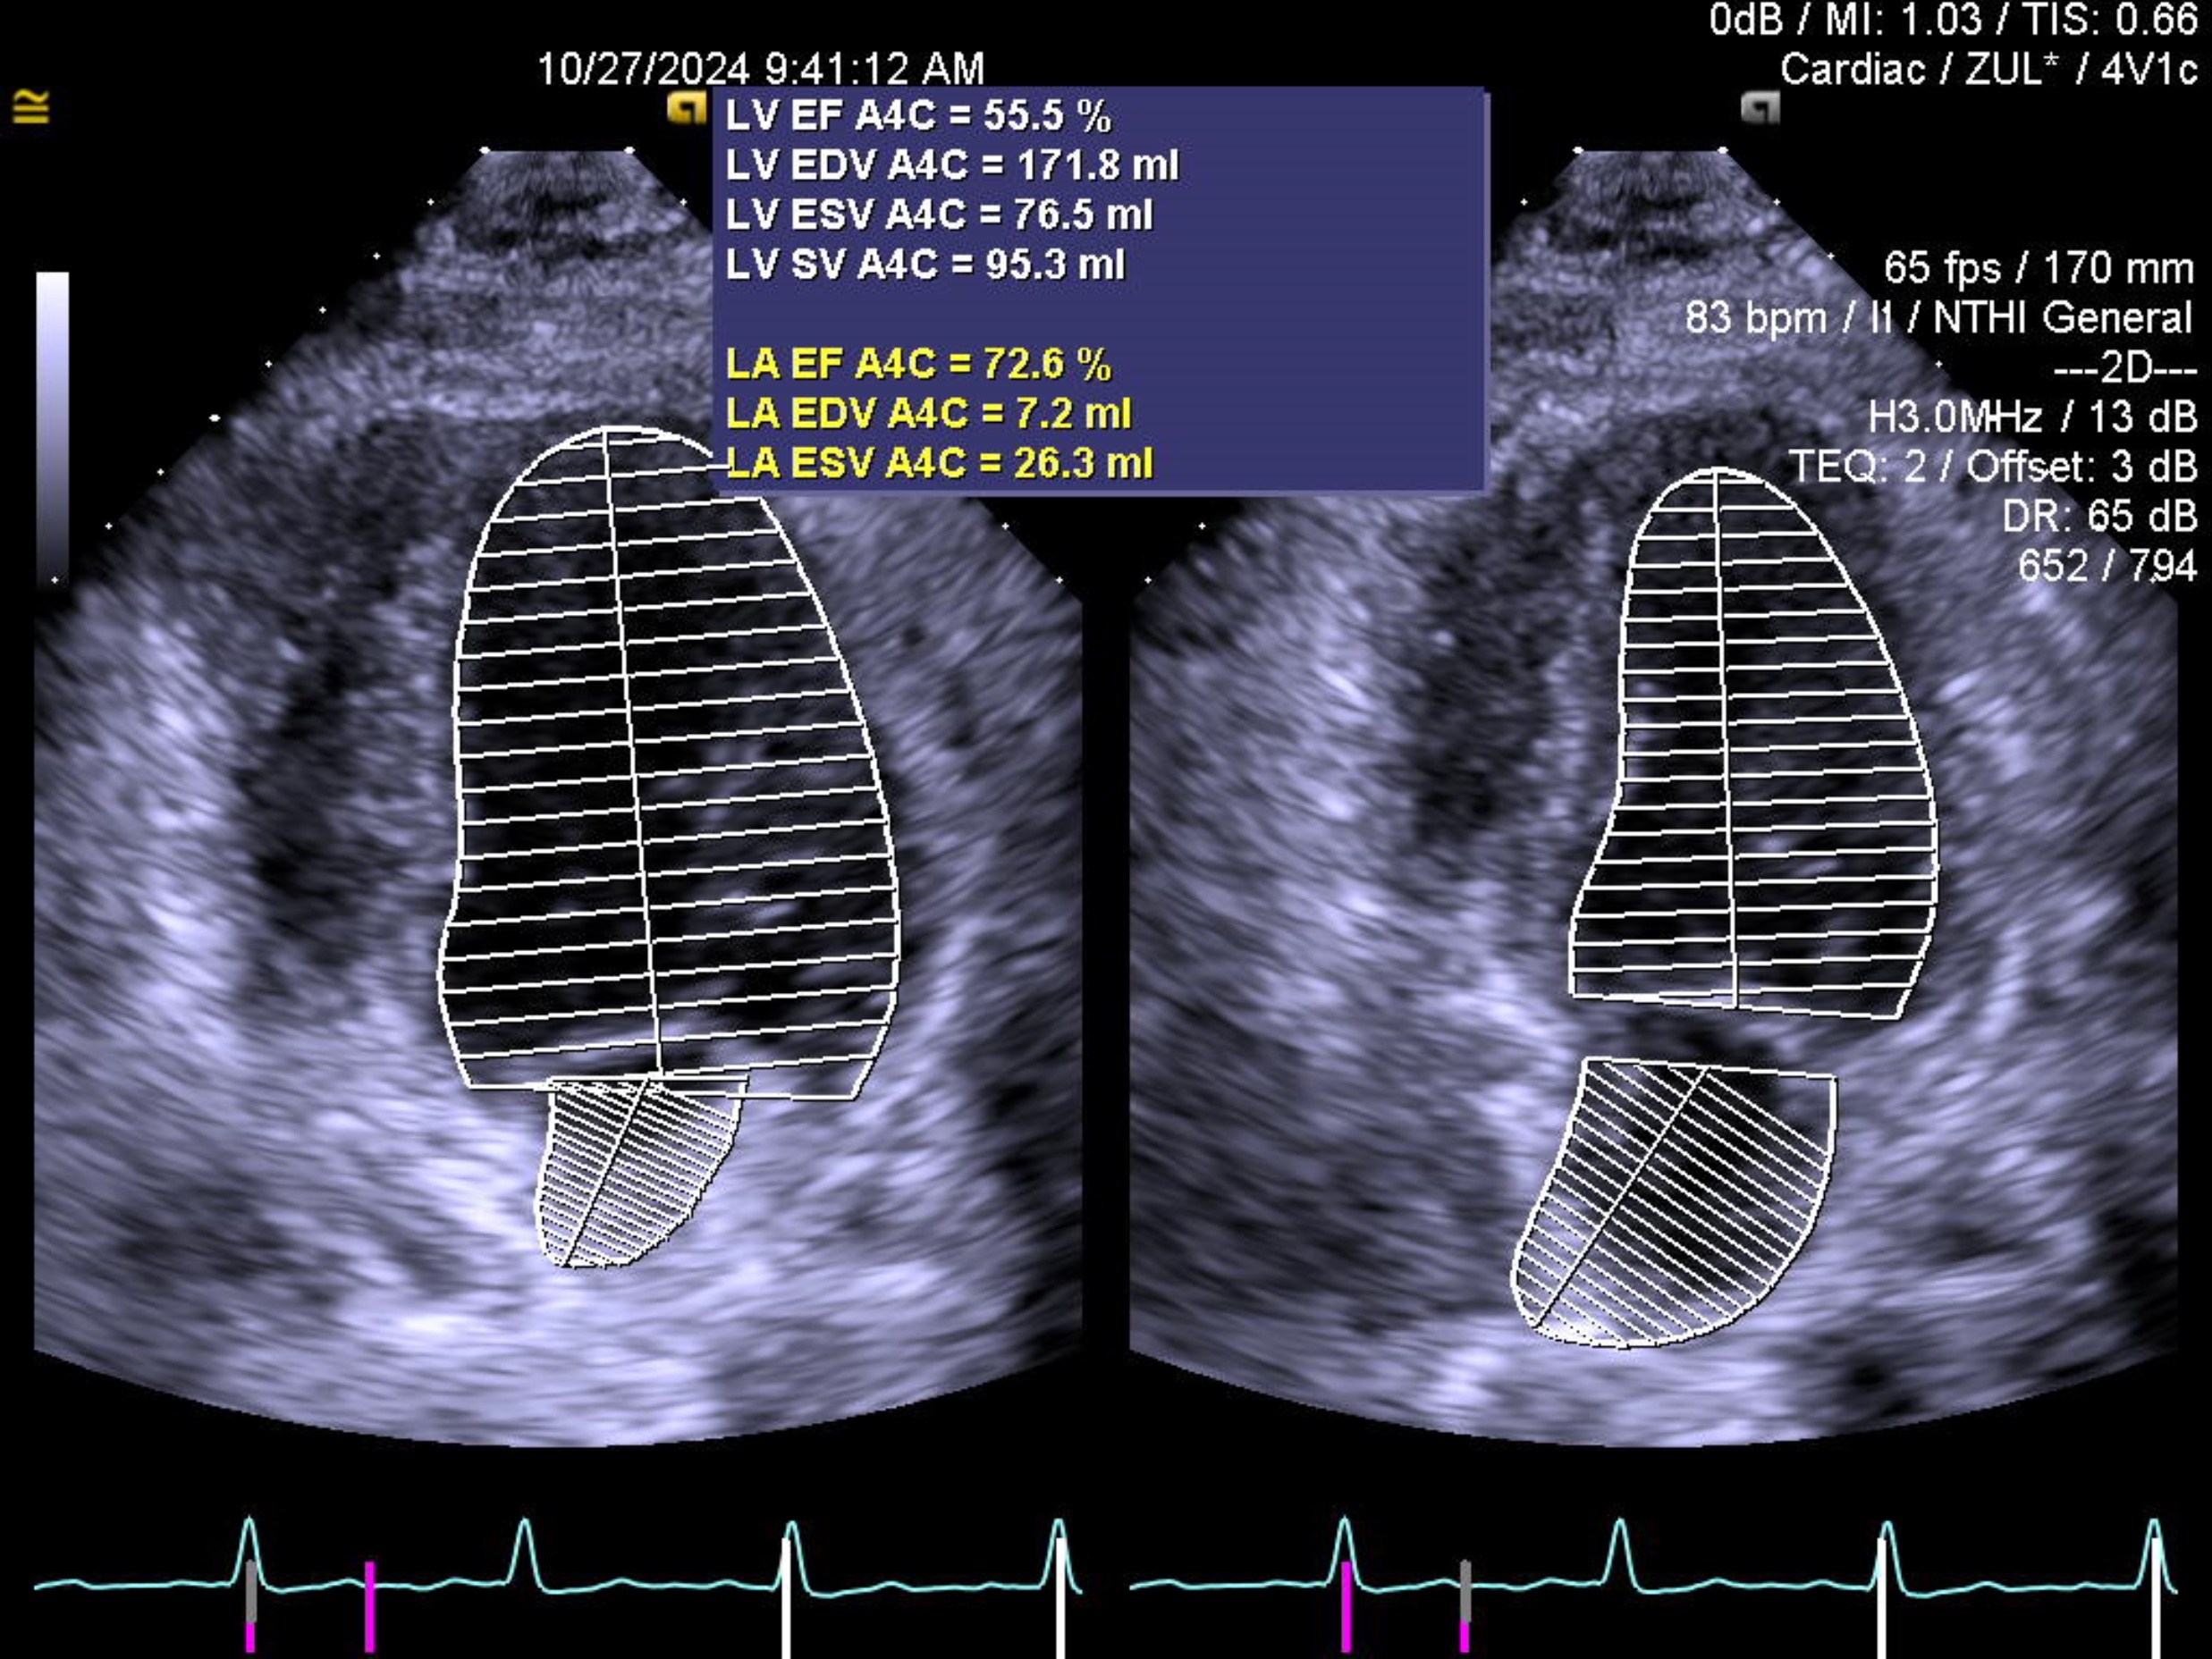Click the yellow approximately-equal icon at top left
Screen dimensions: 2212x1659
(x=31, y=106)
